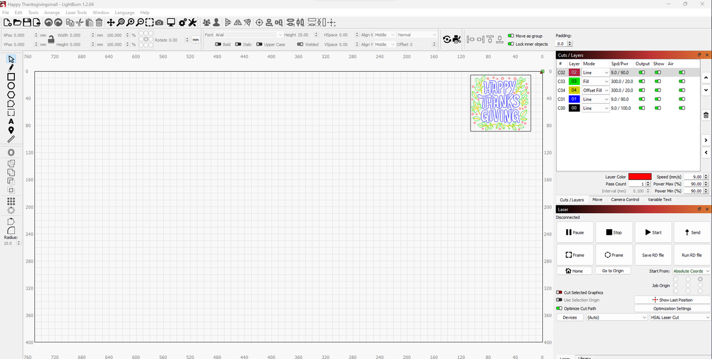Click the Thanksgiving design on the canvas

tap(500, 103)
